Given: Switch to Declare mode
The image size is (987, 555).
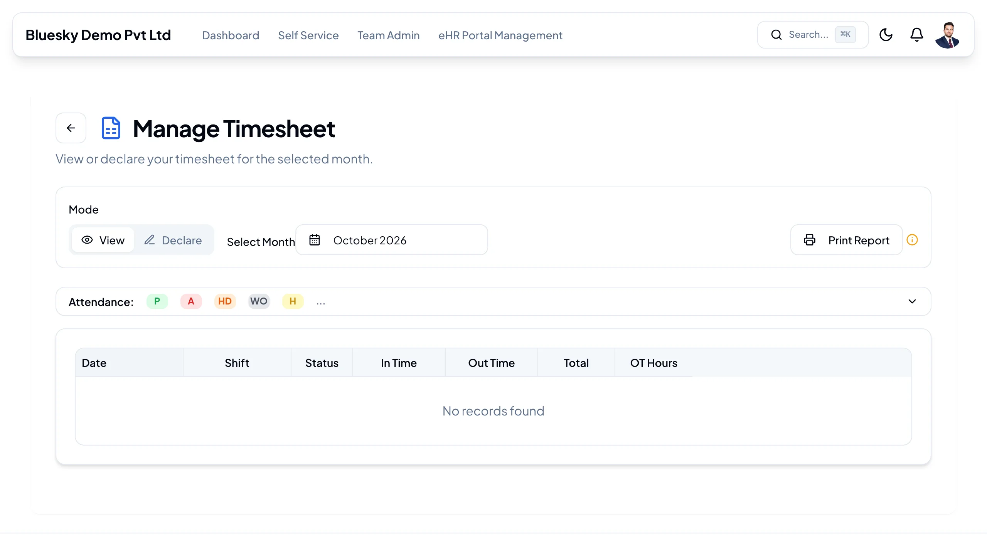Looking at the screenshot, I should [x=173, y=240].
